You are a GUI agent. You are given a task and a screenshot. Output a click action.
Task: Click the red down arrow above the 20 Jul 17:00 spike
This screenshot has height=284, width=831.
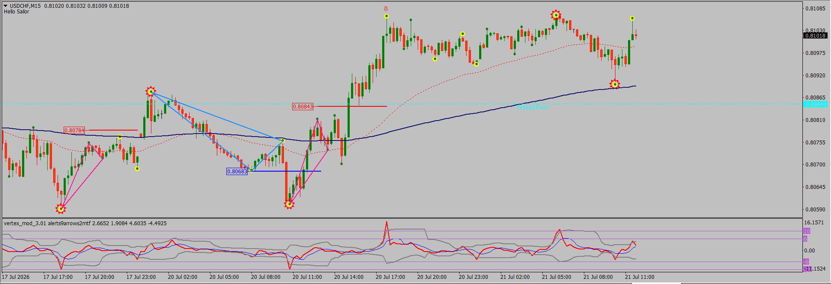click(x=386, y=9)
